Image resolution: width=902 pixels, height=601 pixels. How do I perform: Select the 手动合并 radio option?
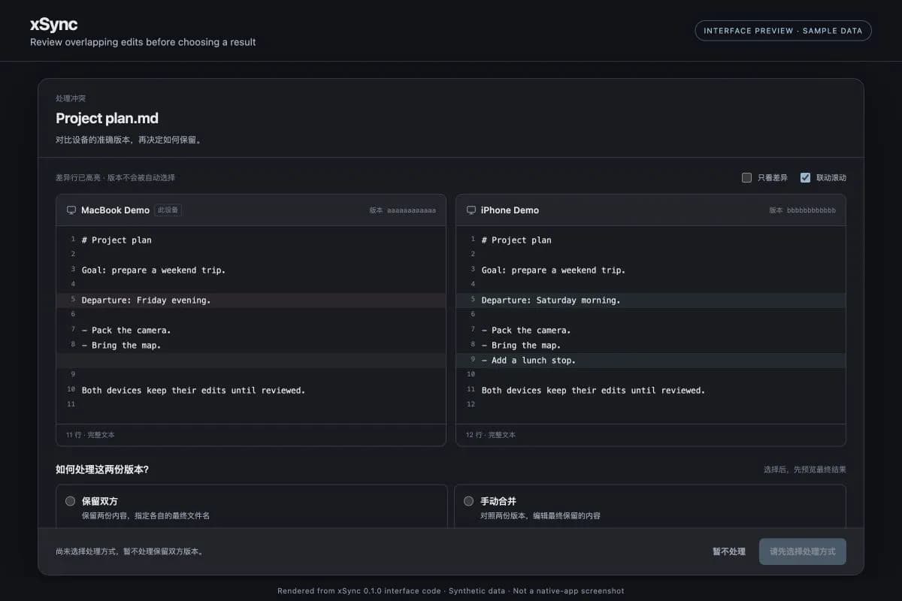[468, 501]
